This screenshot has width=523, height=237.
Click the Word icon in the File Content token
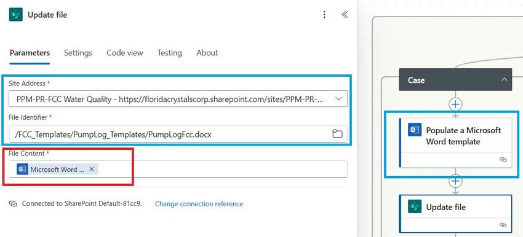22,169
